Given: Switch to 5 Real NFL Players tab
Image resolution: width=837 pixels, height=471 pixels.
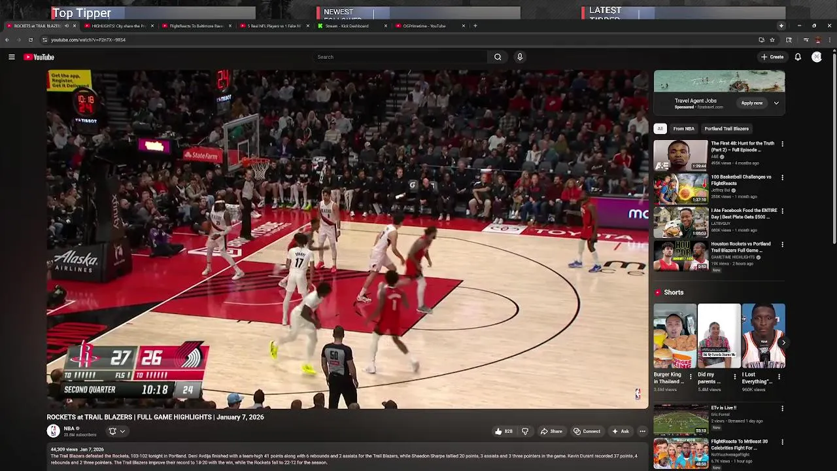Looking at the screenshot, I should click(274, 26).
